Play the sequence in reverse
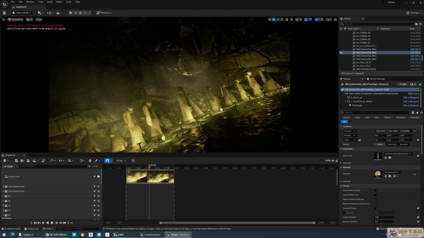 [47, 223]
